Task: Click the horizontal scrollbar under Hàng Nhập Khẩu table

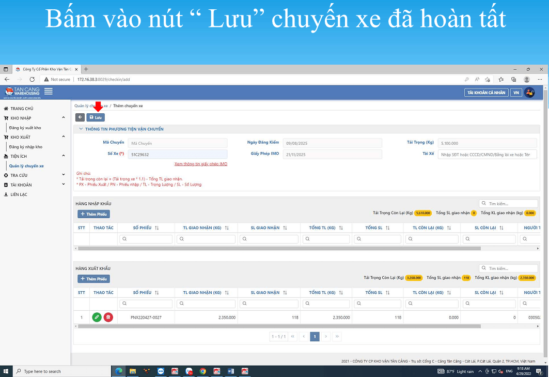Action: click(x=279, y=248)
